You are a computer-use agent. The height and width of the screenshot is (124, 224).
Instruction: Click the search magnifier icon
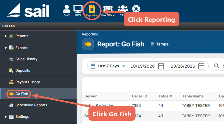pos(217,66)
